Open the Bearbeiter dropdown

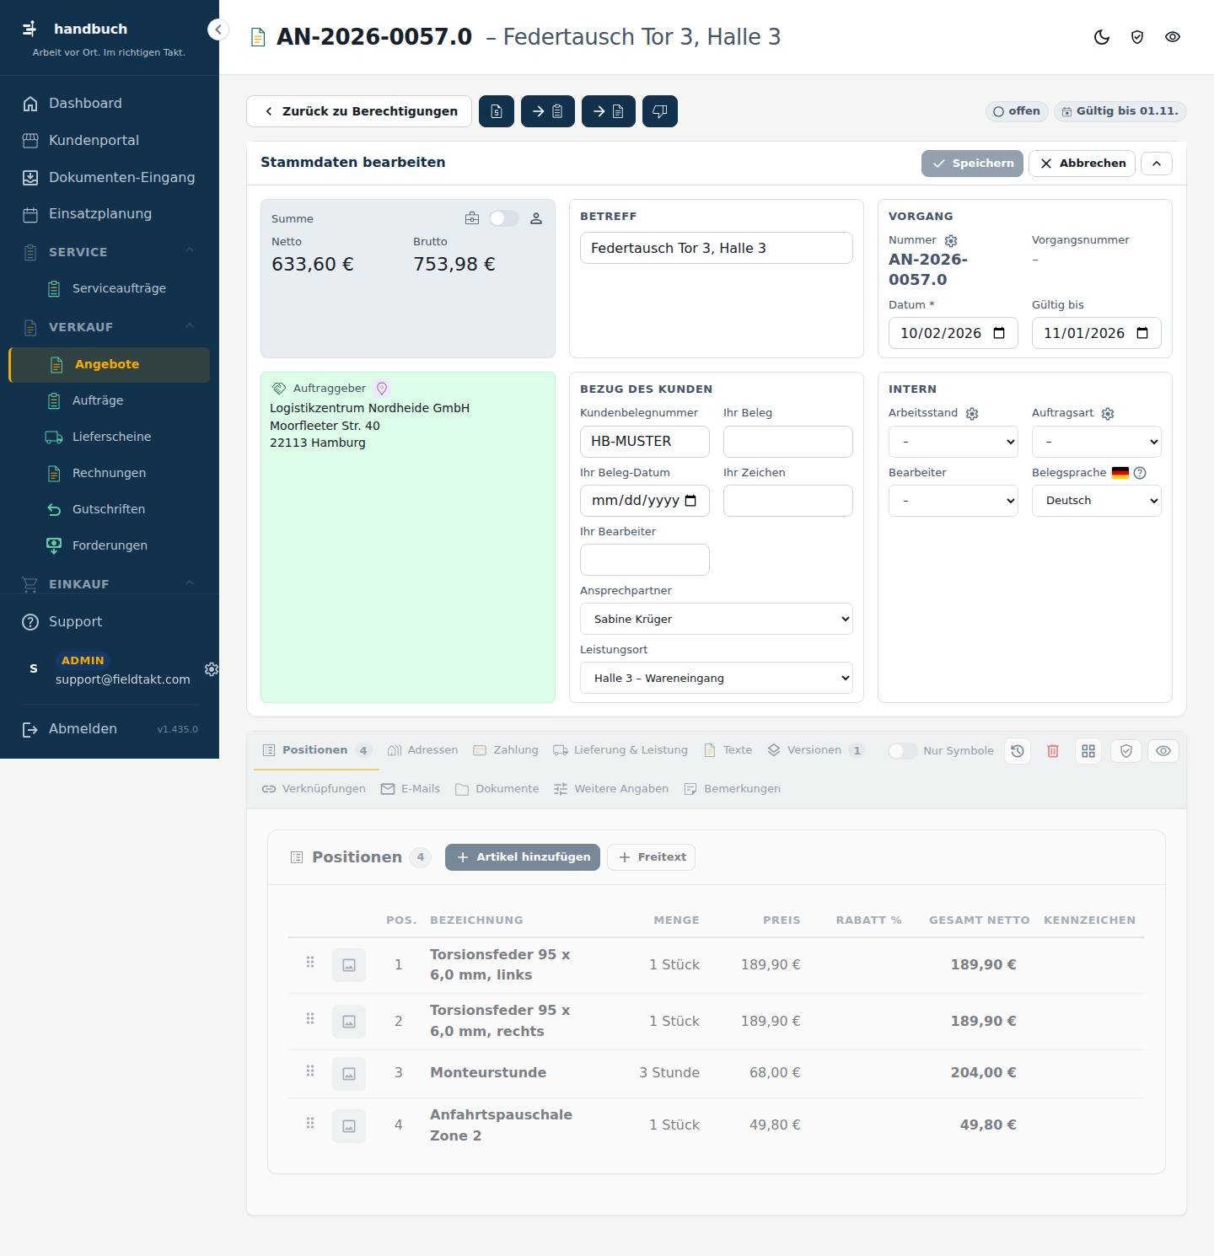tap(953, 501)
